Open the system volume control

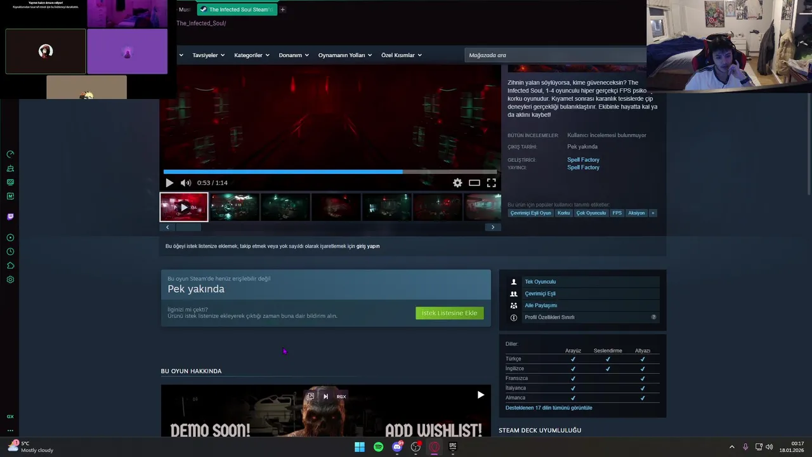click(x=769, y=447)
